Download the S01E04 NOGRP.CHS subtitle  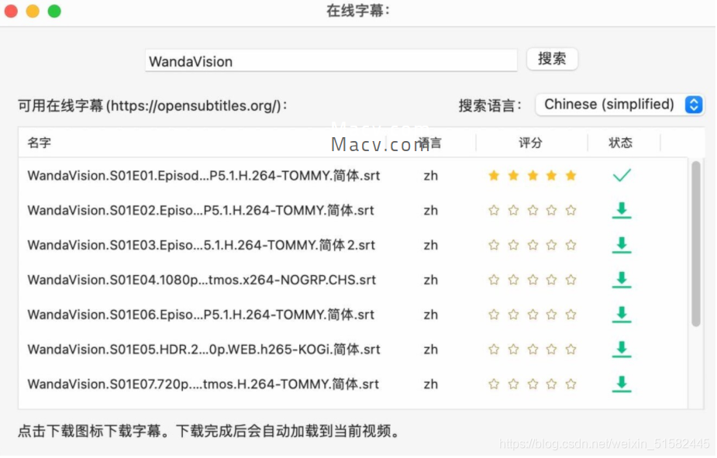[621, 281]
